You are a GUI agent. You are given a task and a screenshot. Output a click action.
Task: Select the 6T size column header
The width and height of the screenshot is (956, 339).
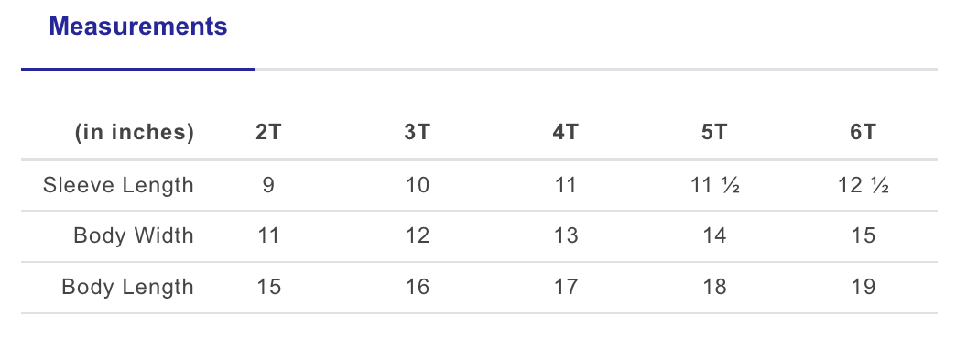pos(864,132)
